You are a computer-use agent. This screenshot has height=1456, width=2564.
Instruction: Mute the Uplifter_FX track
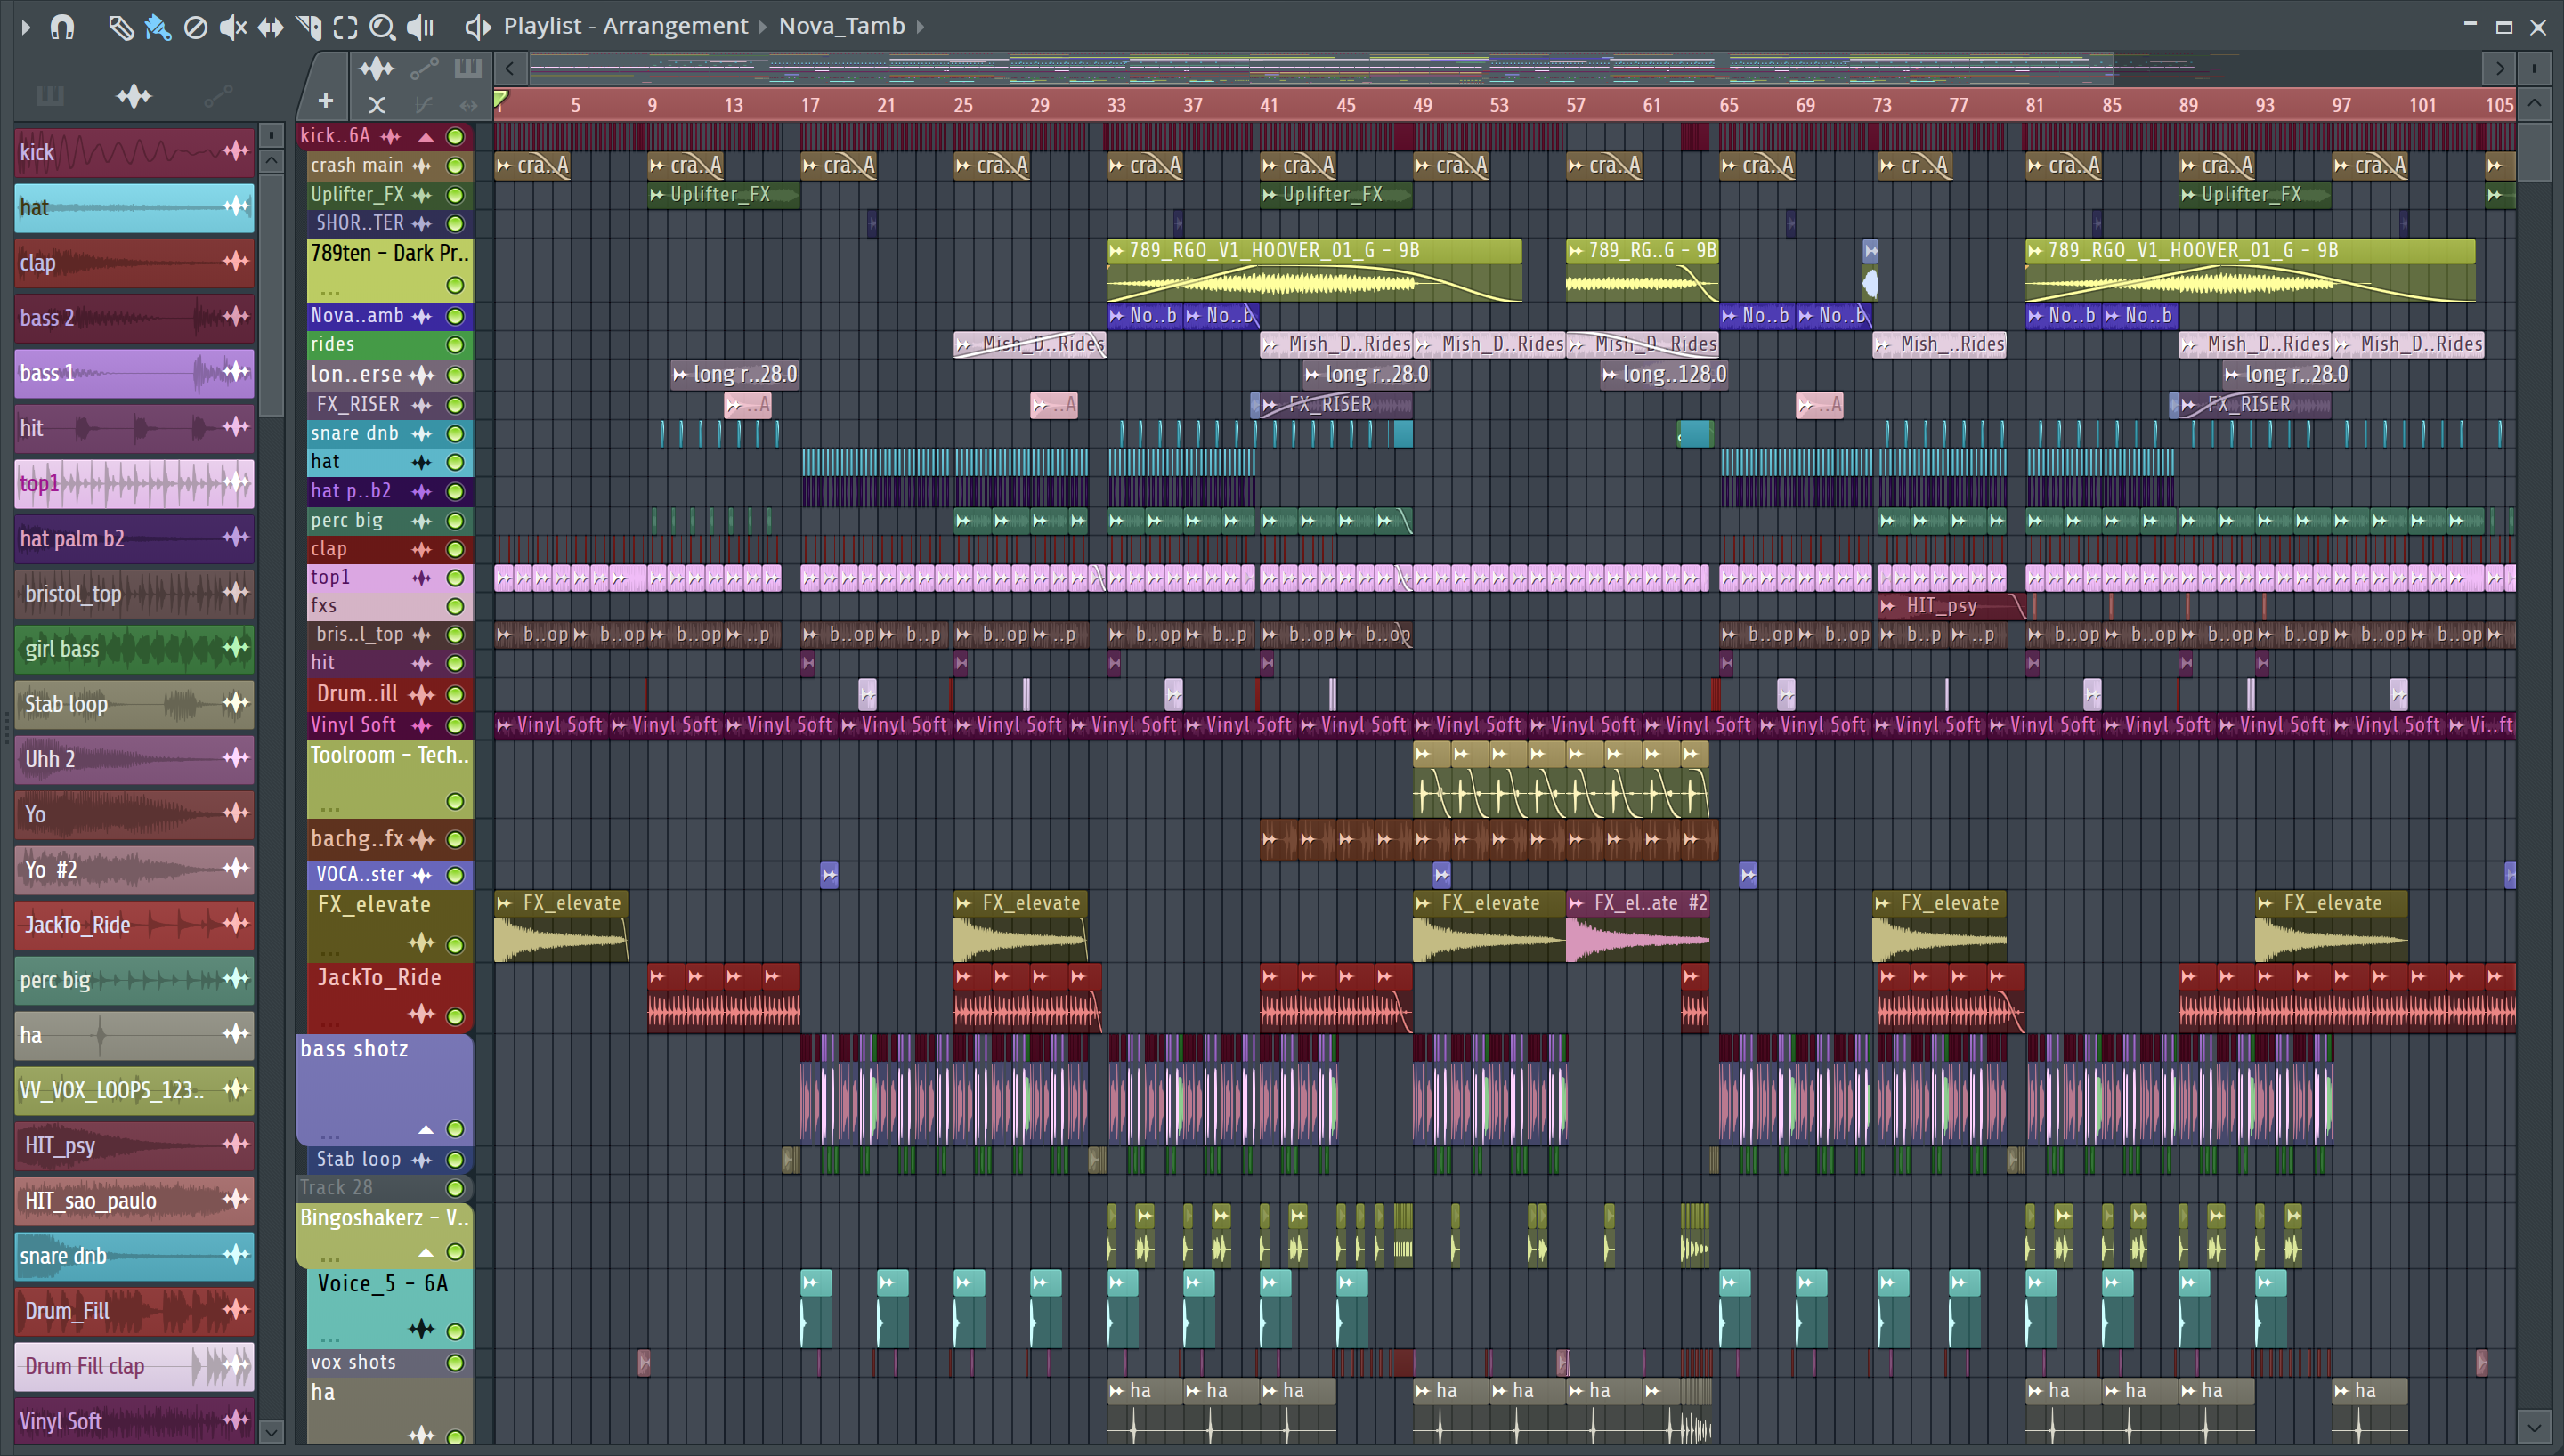[455, 195]
